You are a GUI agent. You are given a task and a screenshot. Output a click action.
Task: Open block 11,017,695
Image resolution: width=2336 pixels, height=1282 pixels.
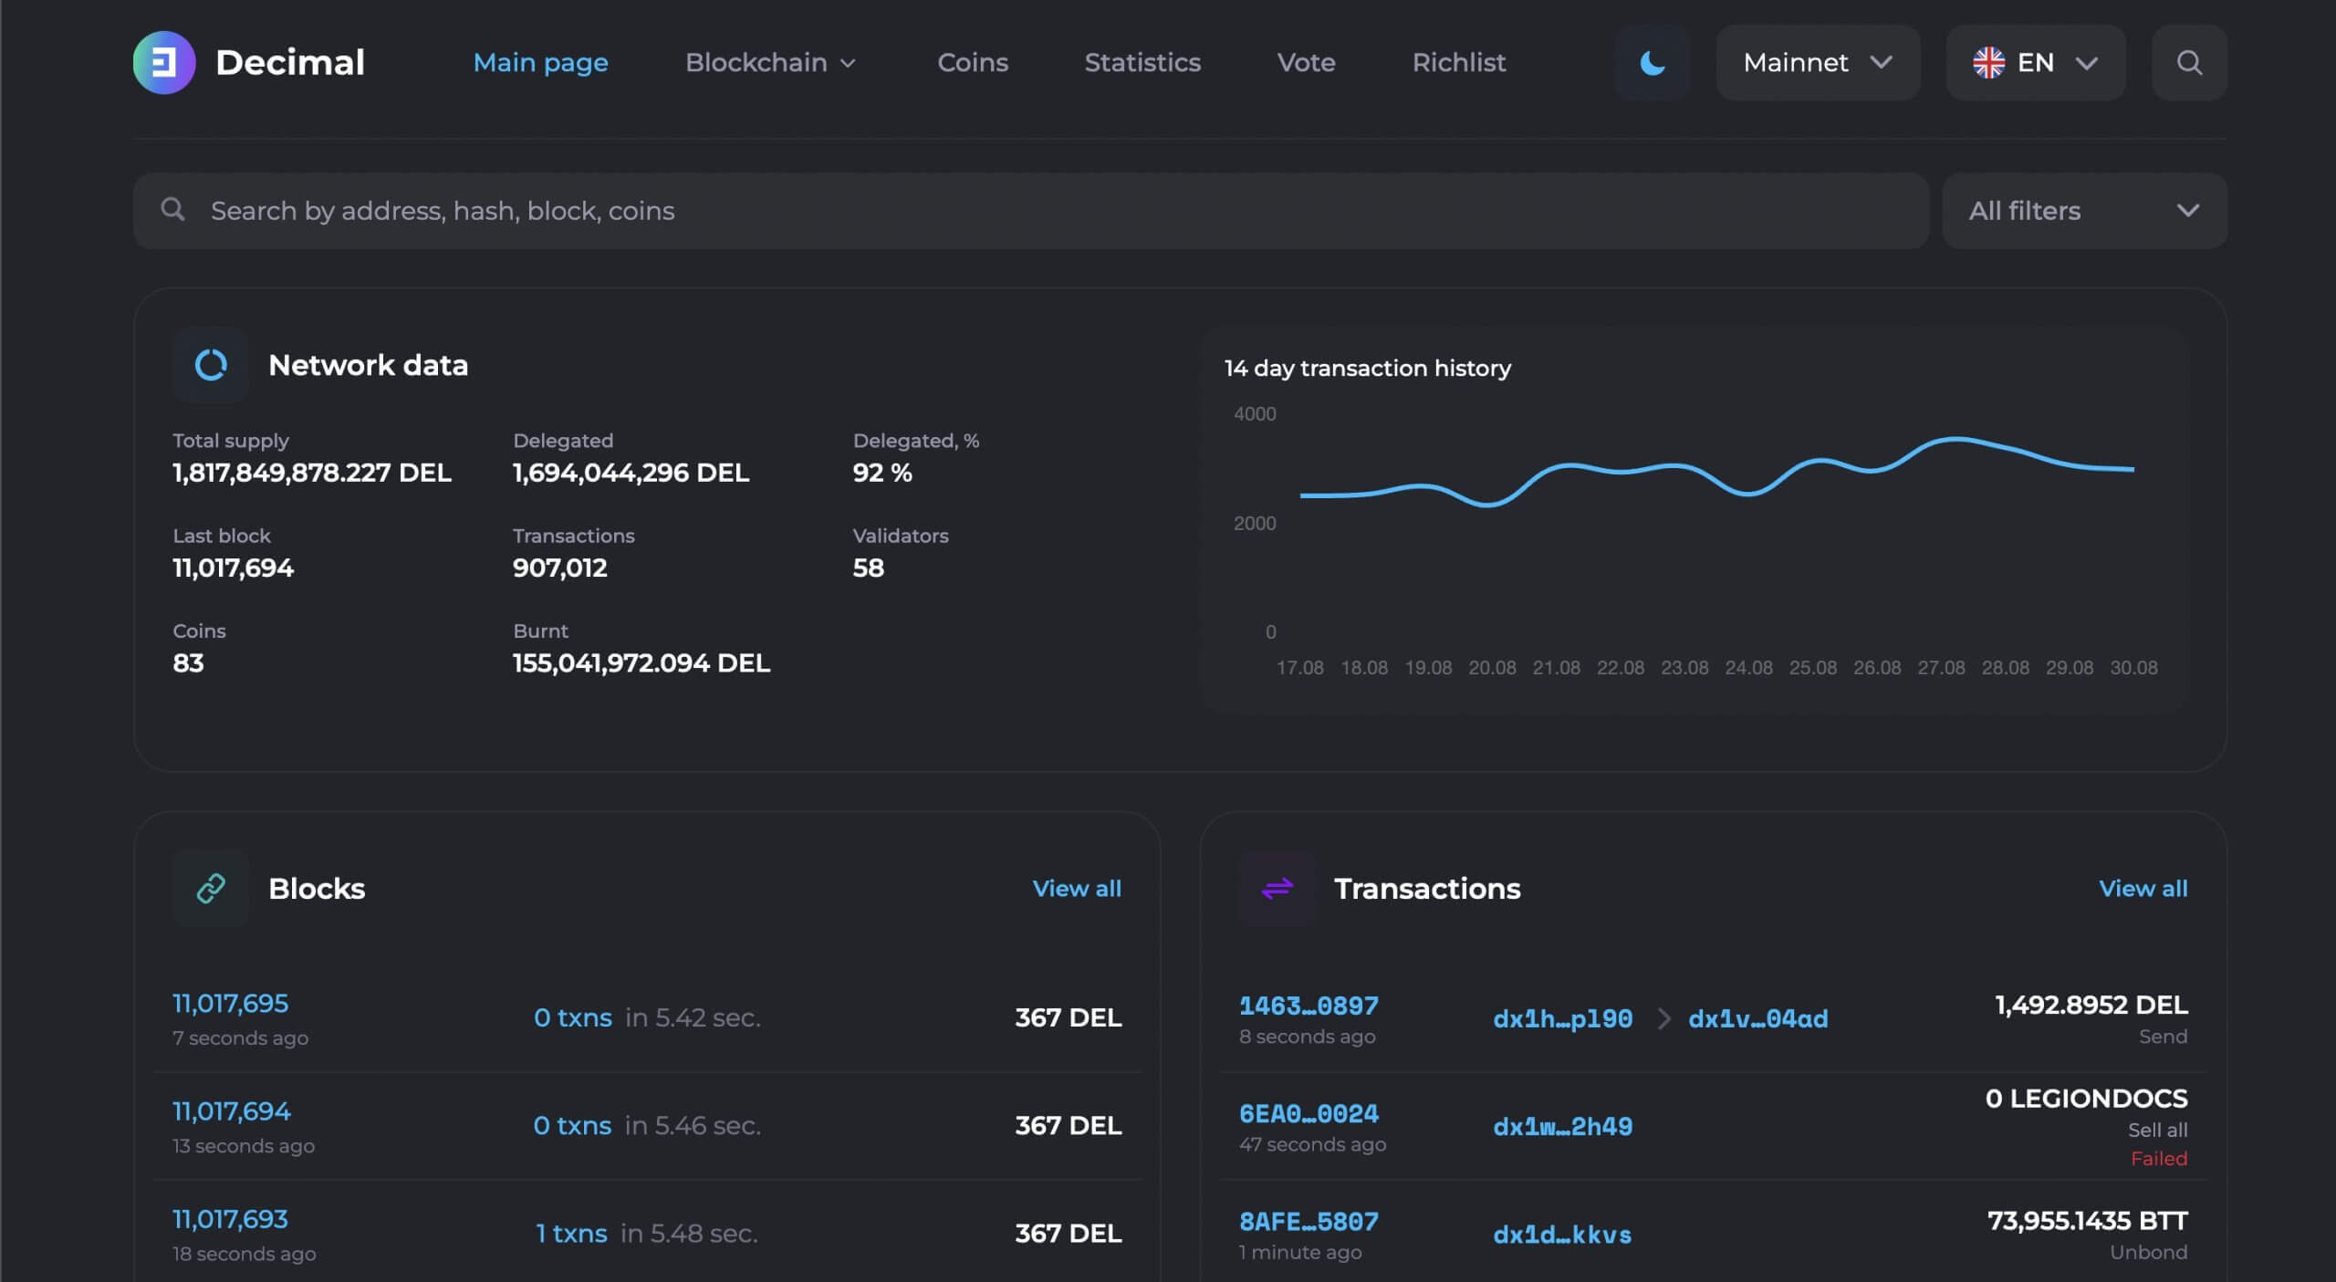pos(230,1003)
